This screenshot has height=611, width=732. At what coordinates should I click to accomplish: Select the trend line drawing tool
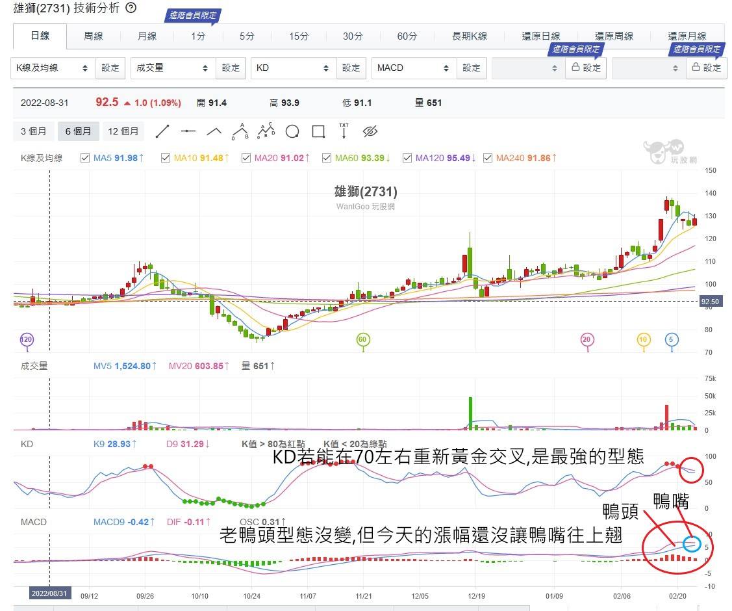pyautogui.click(x=162, y=132)
